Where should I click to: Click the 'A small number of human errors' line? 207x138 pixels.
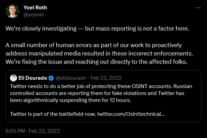pyautogui.click(x=93, y=45)
